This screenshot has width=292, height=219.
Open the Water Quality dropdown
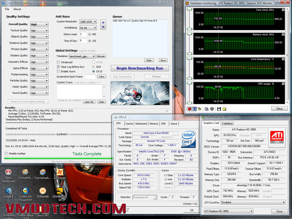tap(39, 87)
